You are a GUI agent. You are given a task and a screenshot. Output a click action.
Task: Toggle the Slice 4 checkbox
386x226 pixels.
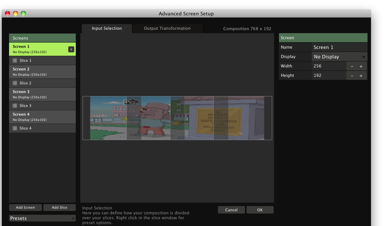[15, 128]
